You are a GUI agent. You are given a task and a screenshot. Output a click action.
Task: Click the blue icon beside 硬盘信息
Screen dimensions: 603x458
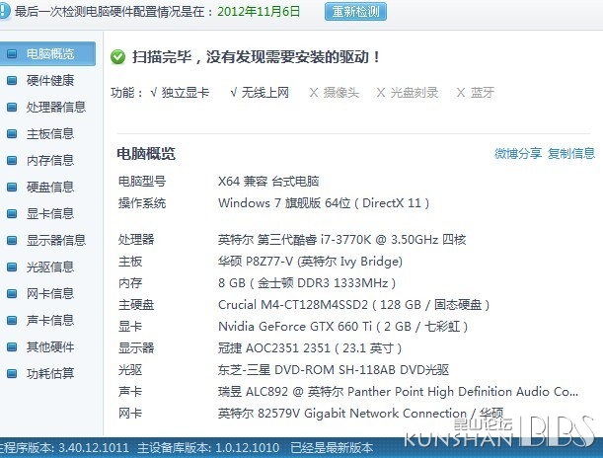12,187
